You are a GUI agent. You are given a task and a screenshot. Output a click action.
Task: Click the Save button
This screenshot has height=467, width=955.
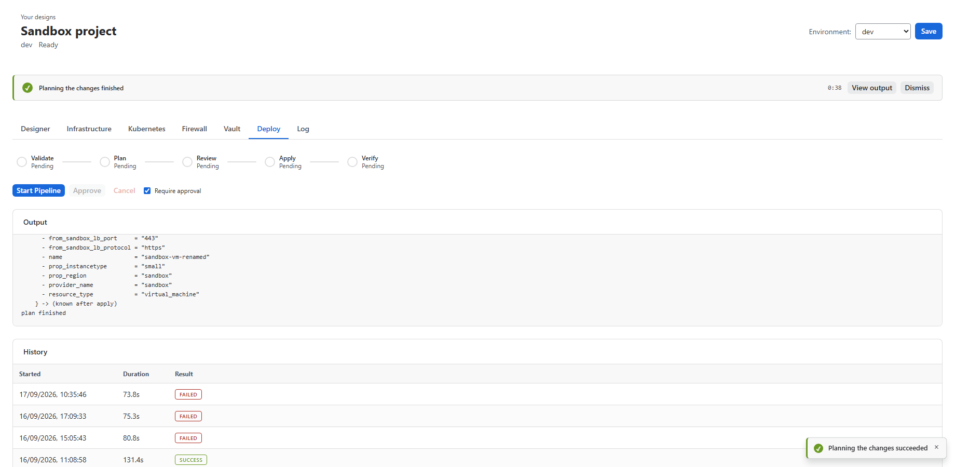929,31
